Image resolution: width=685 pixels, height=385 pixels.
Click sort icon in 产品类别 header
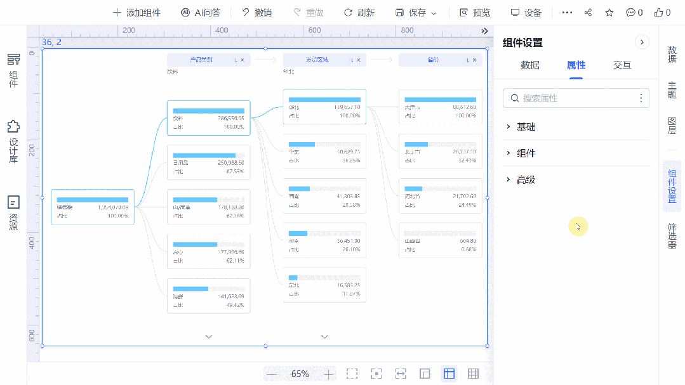[236, 60]
